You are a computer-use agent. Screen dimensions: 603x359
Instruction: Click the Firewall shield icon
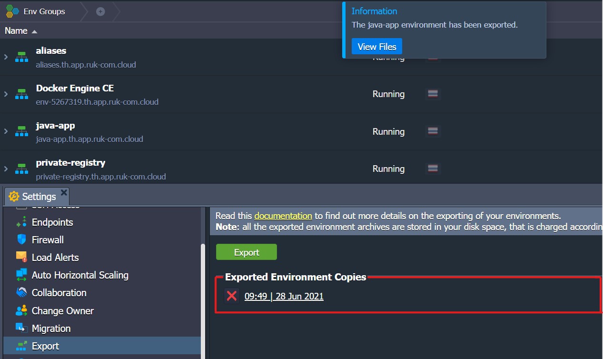[21, 239]
